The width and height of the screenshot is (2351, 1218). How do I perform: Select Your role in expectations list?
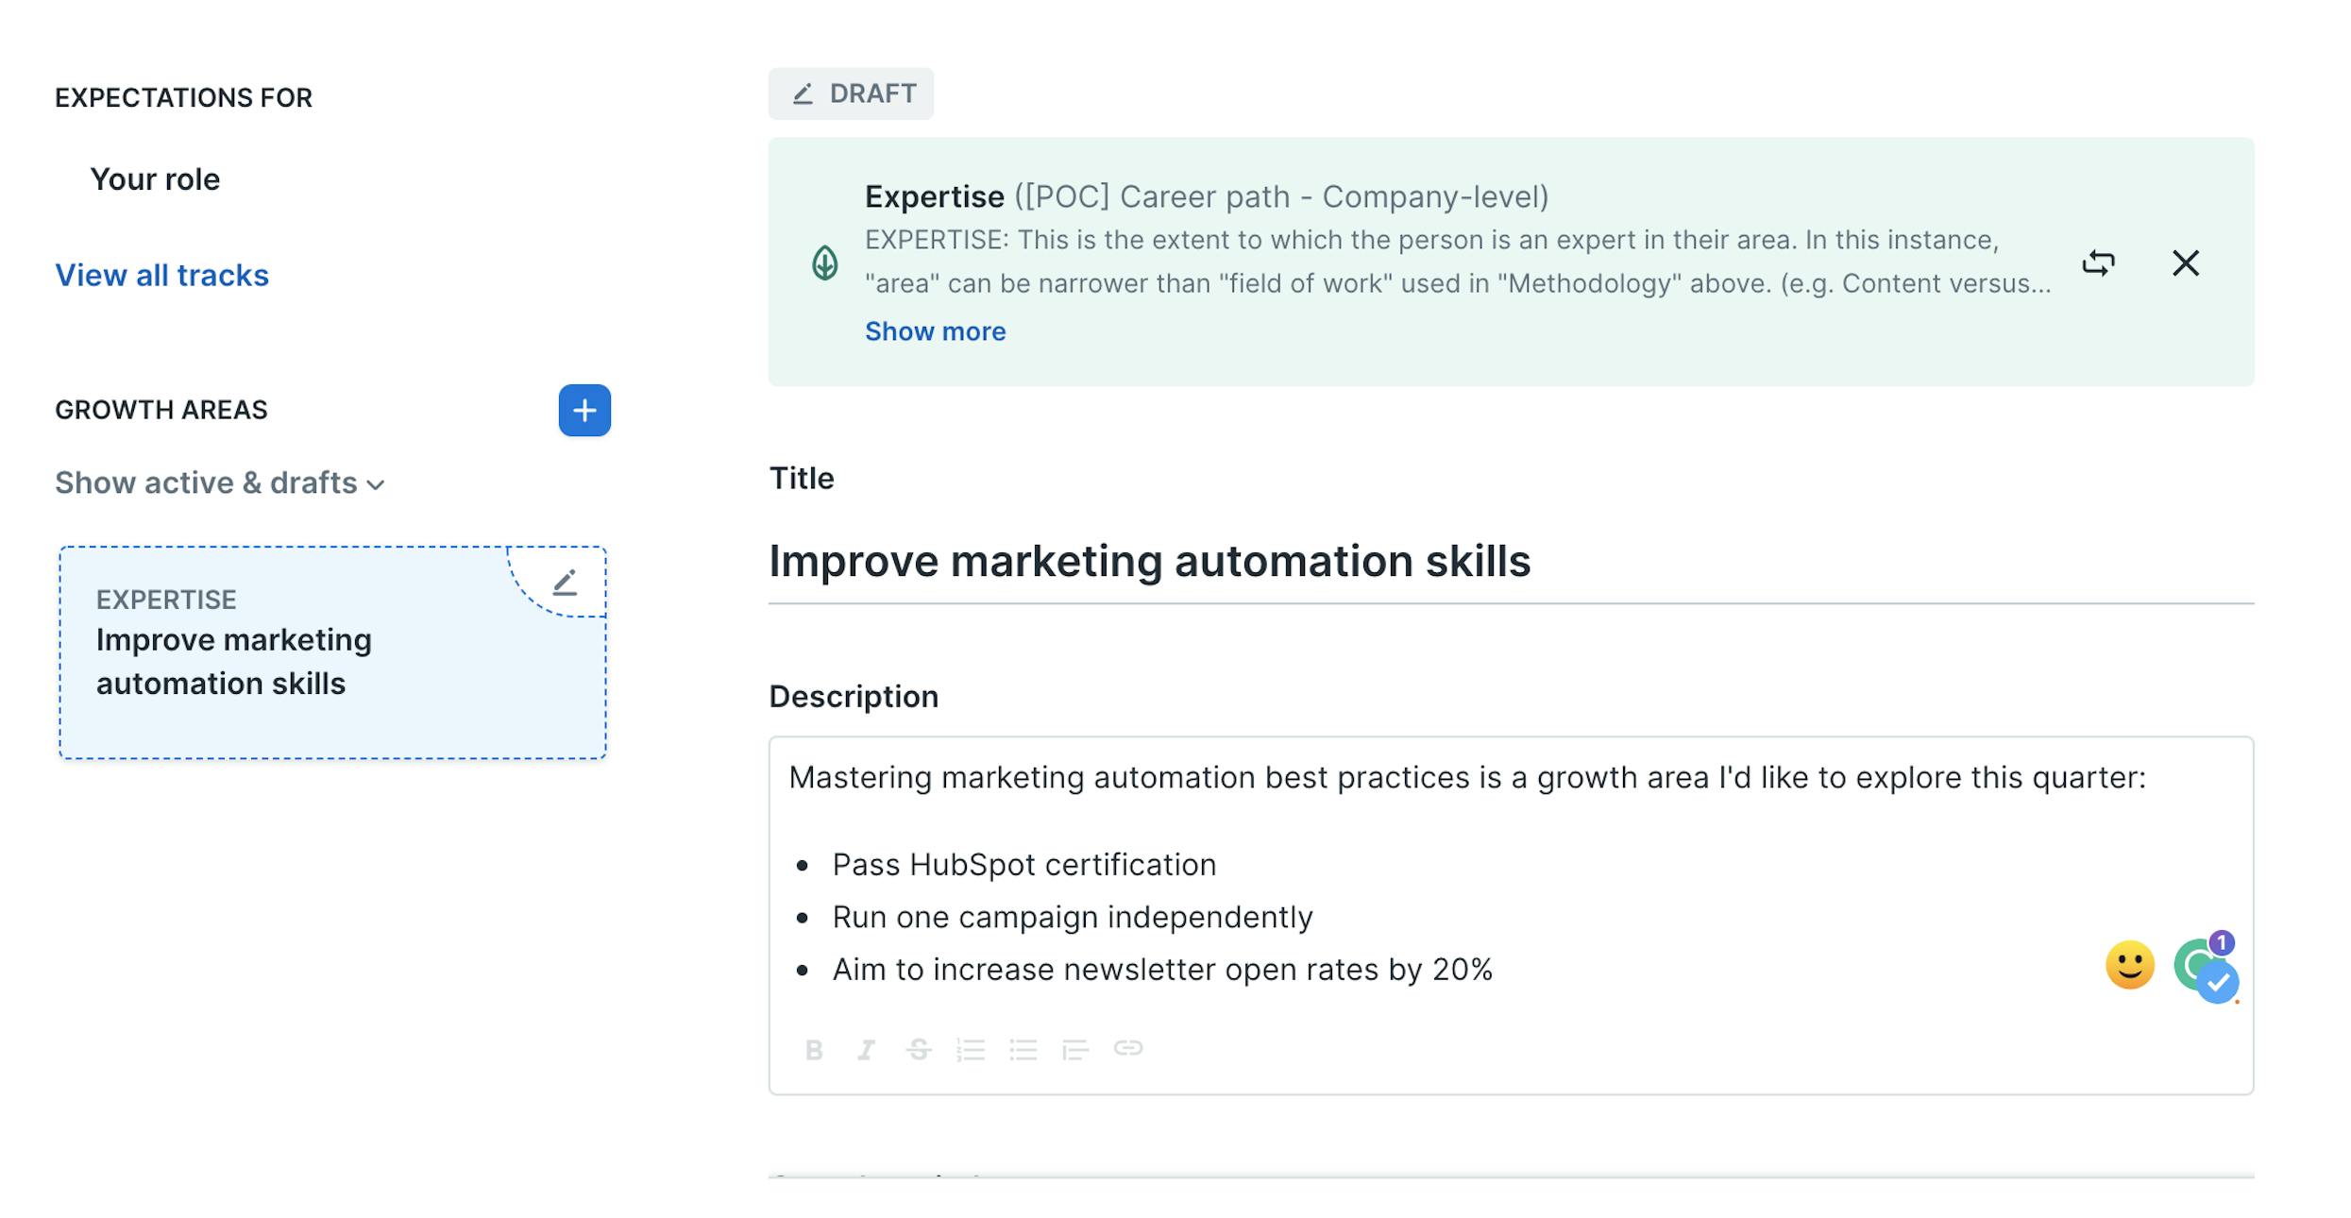coord(155,179)
